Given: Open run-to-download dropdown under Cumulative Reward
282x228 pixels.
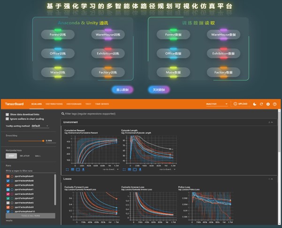Looking at the screenshot, I should 111,169.
